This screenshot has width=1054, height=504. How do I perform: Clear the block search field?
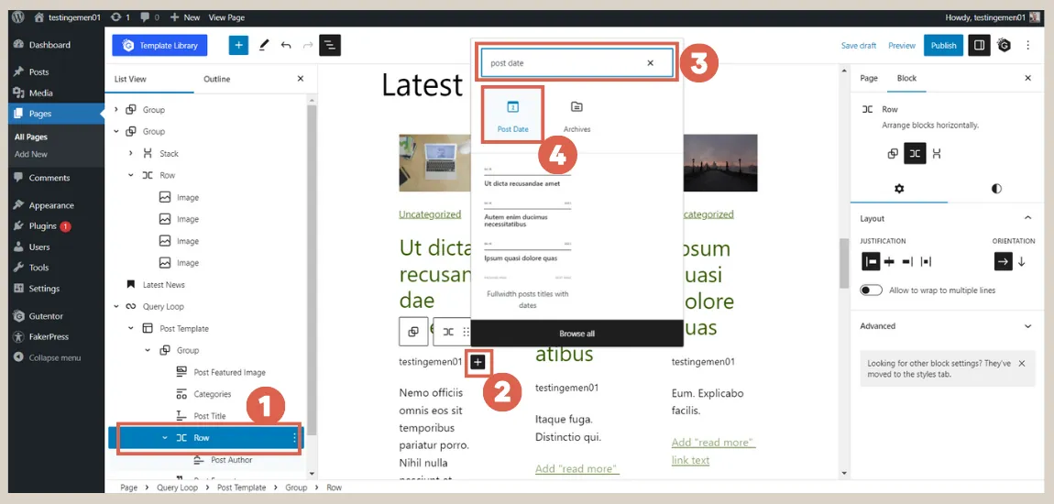coord(650,63)
